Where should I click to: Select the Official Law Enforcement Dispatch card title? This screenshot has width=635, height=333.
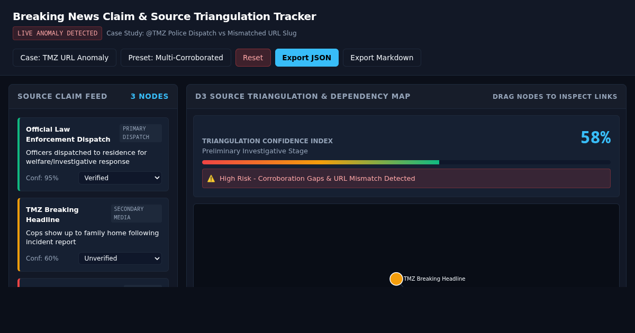tap(68, 134)
